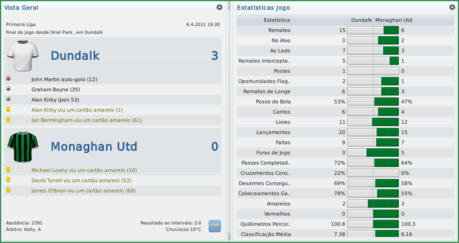
Task: Click the Monaghan Utd stats column header
Action: click(x=394, y=20)
